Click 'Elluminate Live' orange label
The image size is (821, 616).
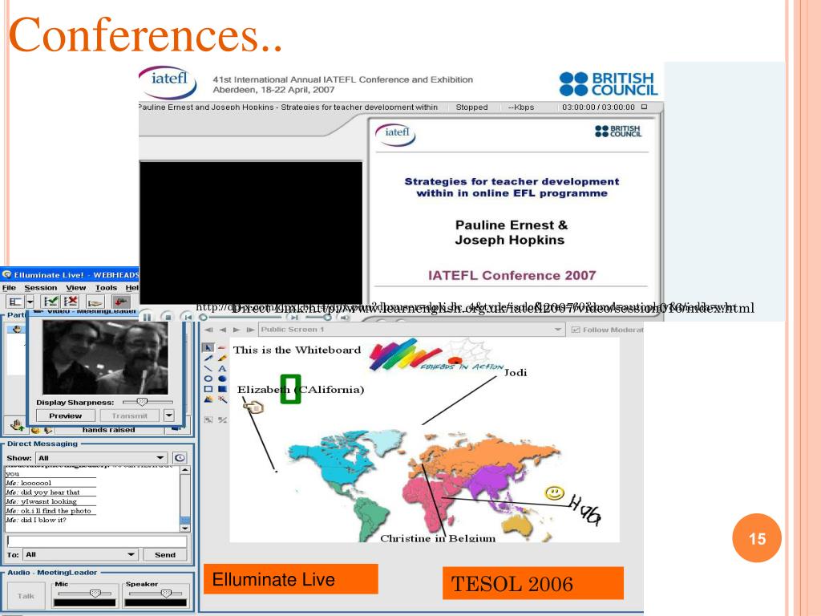[x=290, y=579]
